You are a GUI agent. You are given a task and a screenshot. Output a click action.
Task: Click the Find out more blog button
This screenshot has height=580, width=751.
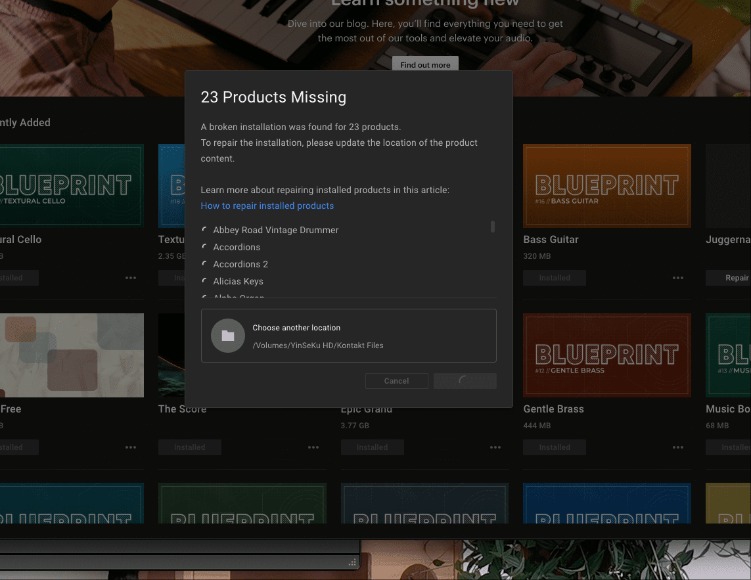[425, 64]
